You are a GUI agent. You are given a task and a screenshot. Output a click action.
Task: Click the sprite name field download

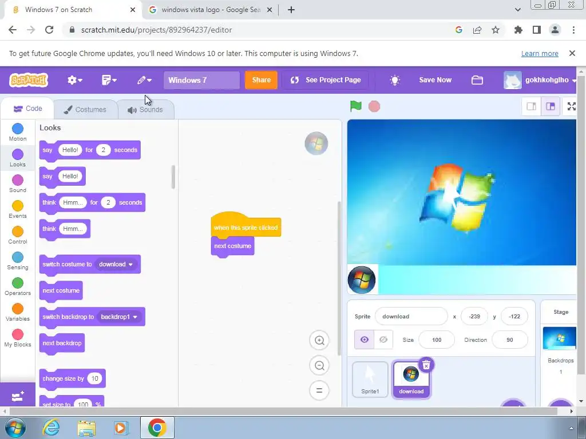[x=411, y=317]
